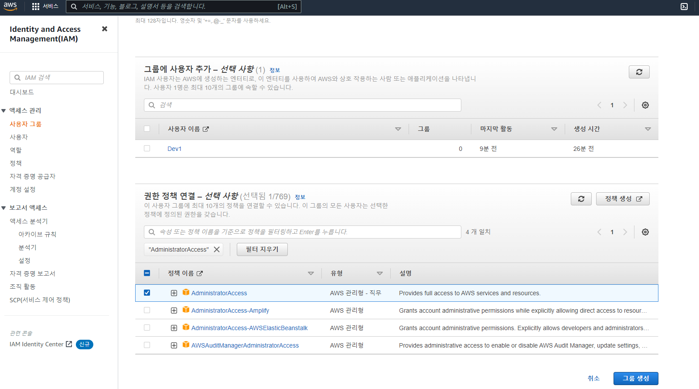
Task: Expand AdministratorAccess policy details
Action: [174, 293]
